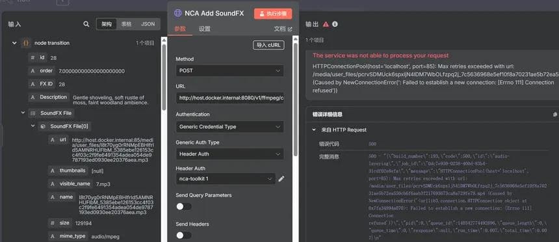Click the 1个项目 count in output panel

pos(315,40)
